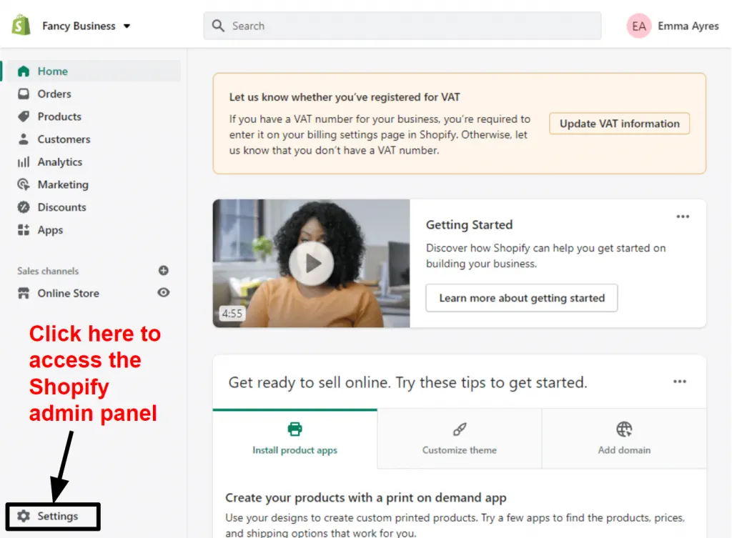Viewport: 732px width, 538px height.
Task: Open Products in the sidebar
Action: [x=59, y=116]
